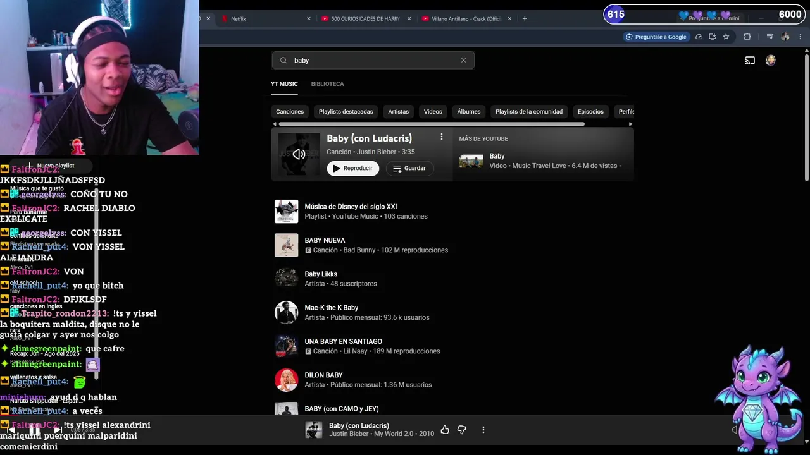
Task: Open options menu for Baby (con Ludacris) card
Action: click(442, 136)
